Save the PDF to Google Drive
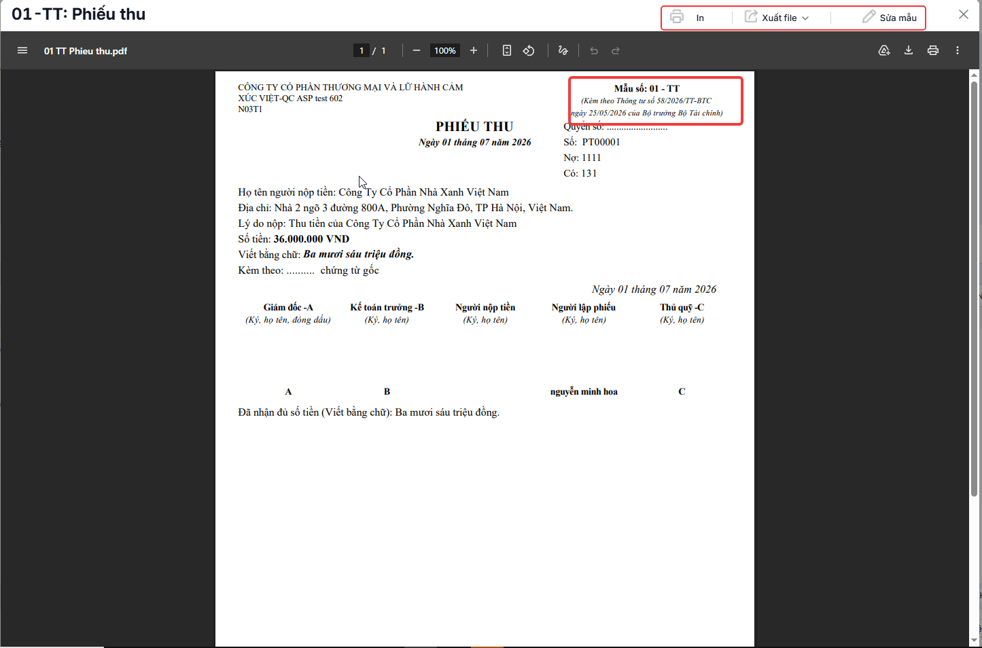Screen dimensions: 982x648 tap(884, 50)
